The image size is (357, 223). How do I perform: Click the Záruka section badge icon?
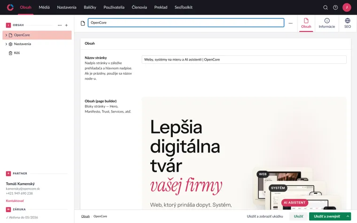8,209
